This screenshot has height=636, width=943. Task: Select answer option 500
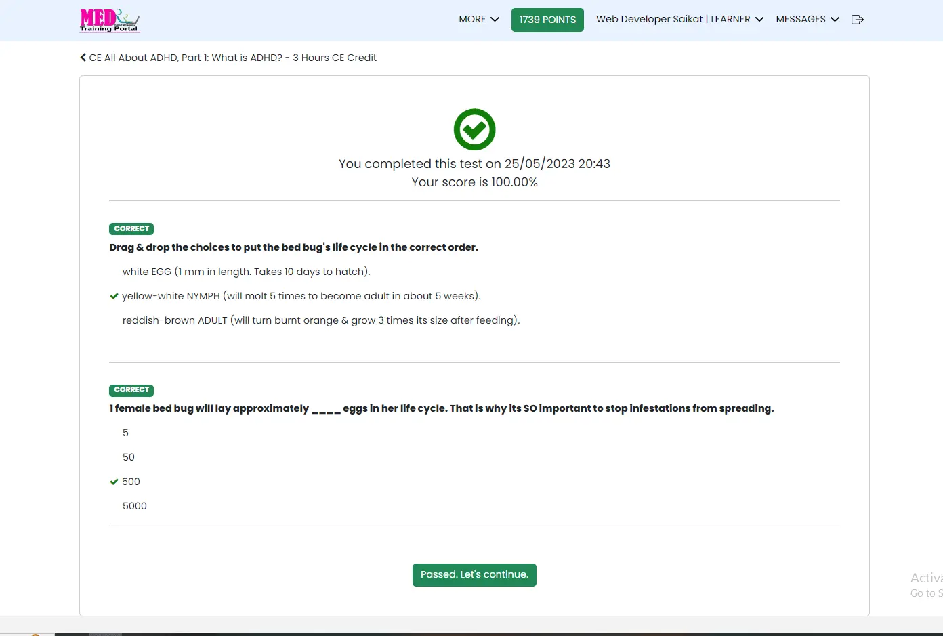pos(131,482)
